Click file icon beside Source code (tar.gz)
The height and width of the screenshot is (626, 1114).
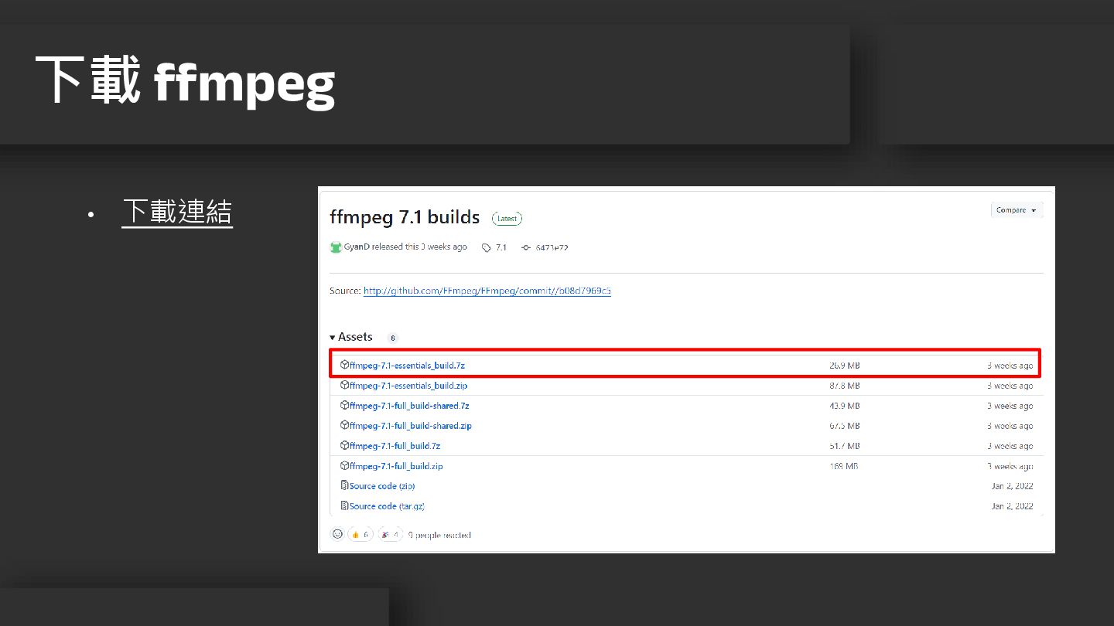pyautogui.click(x=345, y=505)
